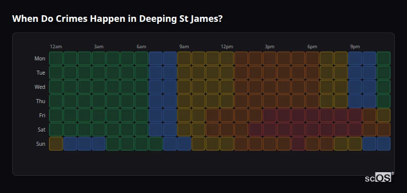The image size is (407, 193).
Task: Click the 'Fri' row label
Action: click(42, 115)
